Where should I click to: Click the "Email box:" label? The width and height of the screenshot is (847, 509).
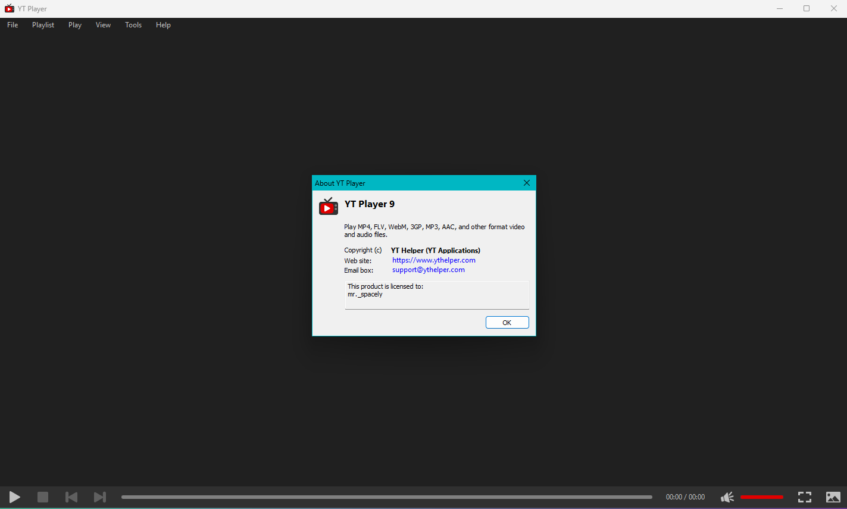coord(359,270)
